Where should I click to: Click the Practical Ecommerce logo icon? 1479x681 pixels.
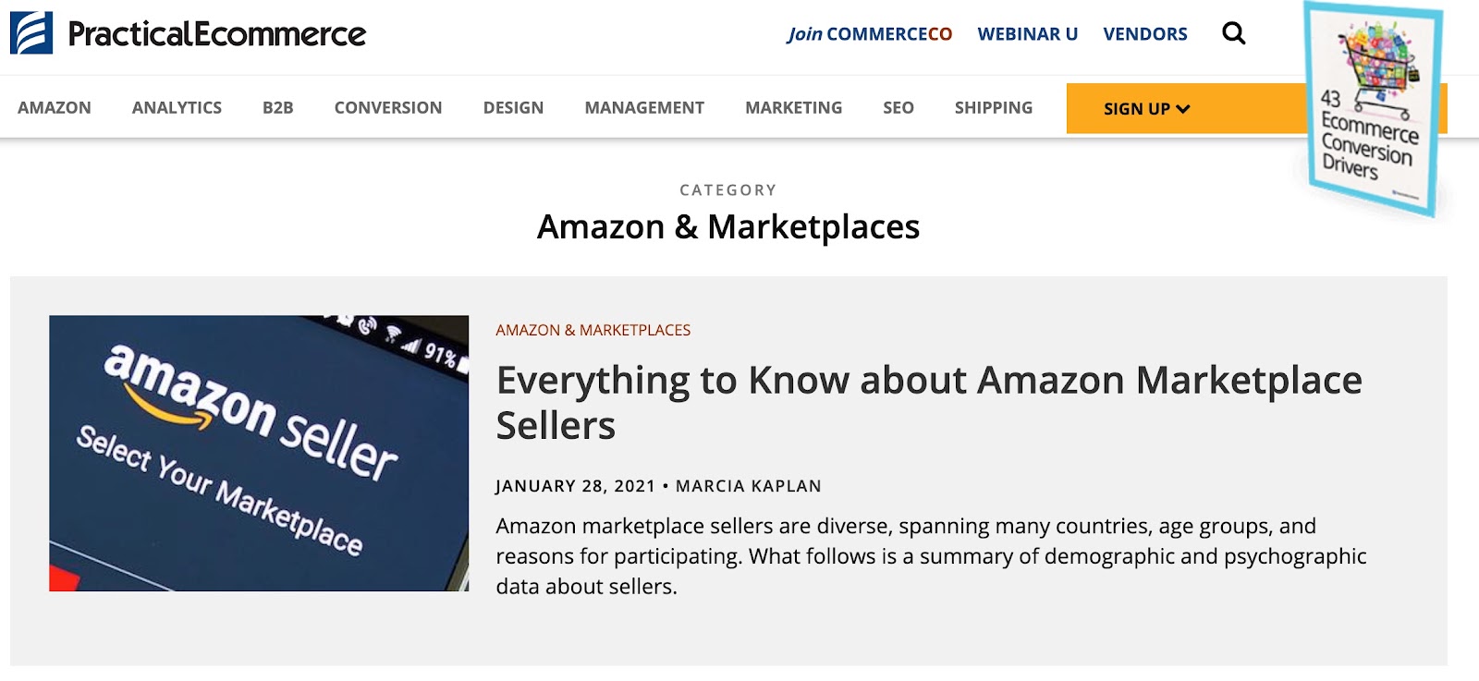click(31, 33)
